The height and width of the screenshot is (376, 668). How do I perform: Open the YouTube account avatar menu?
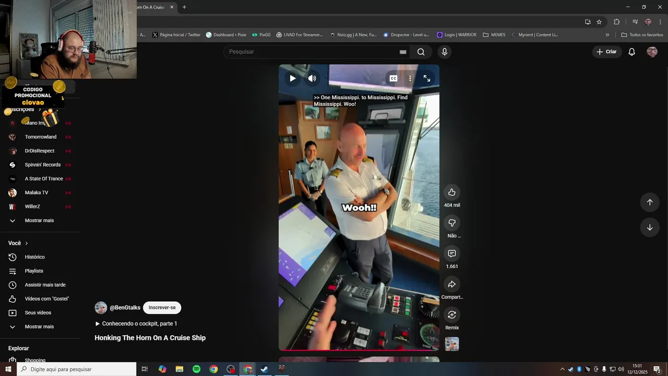(652, 52)
